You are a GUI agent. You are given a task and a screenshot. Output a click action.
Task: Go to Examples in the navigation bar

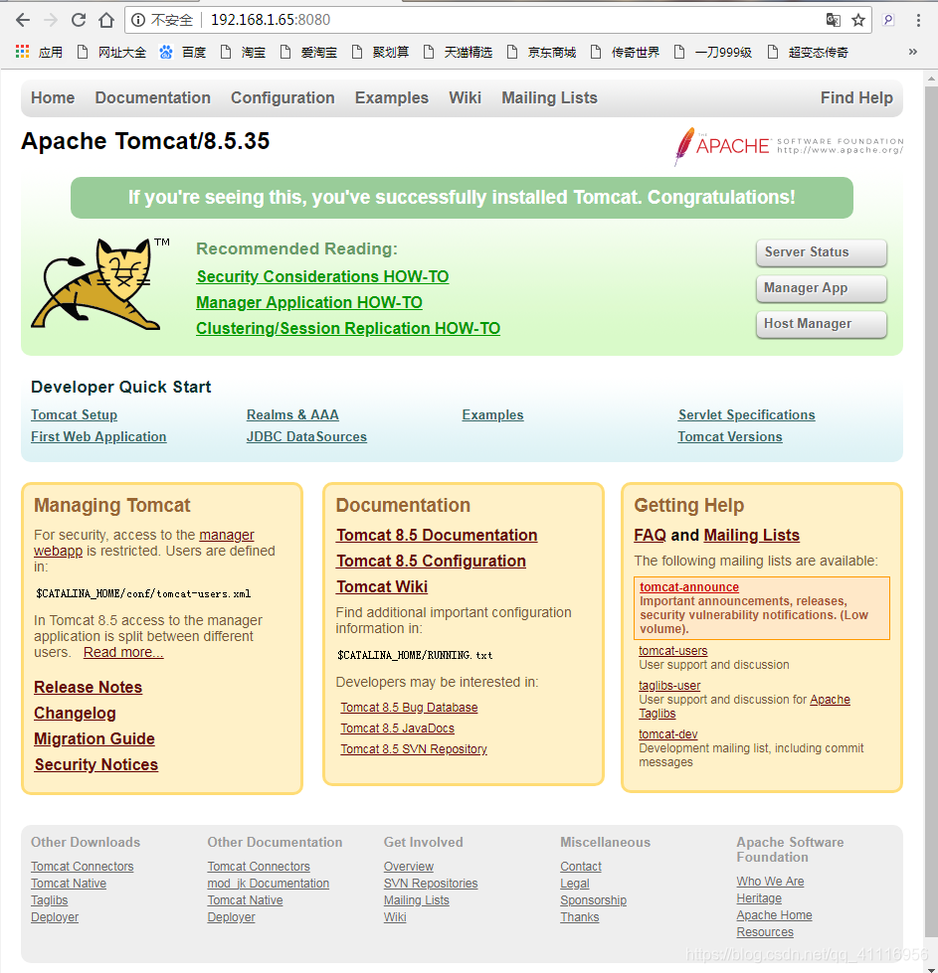pos(392,98)
